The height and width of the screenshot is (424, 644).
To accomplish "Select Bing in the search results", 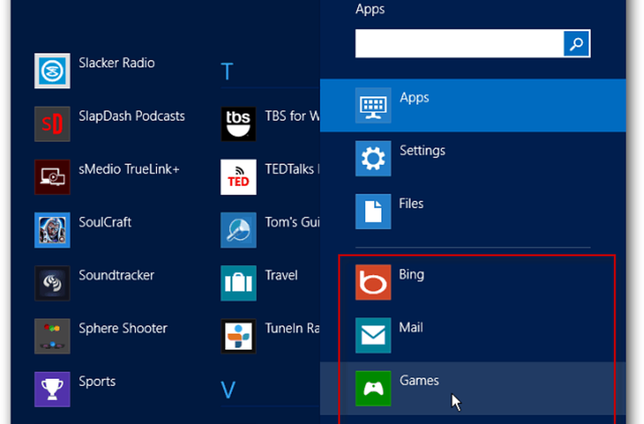I will tap(412, 274).
